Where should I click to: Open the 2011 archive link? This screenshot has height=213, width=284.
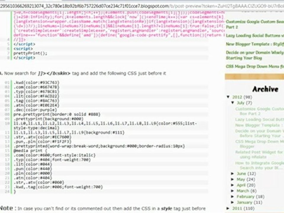point(237,208)
